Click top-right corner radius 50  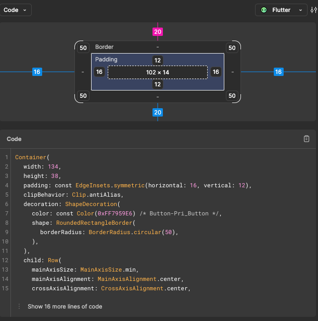click(x=232, y=48)
